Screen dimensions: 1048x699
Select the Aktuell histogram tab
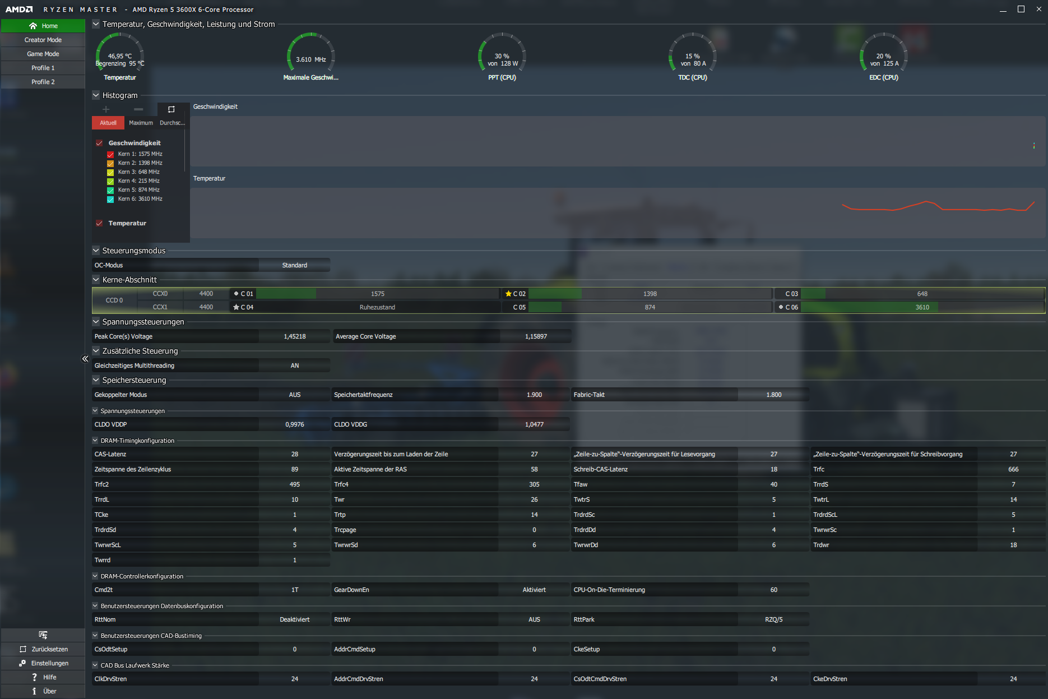(x=108, y=123)
